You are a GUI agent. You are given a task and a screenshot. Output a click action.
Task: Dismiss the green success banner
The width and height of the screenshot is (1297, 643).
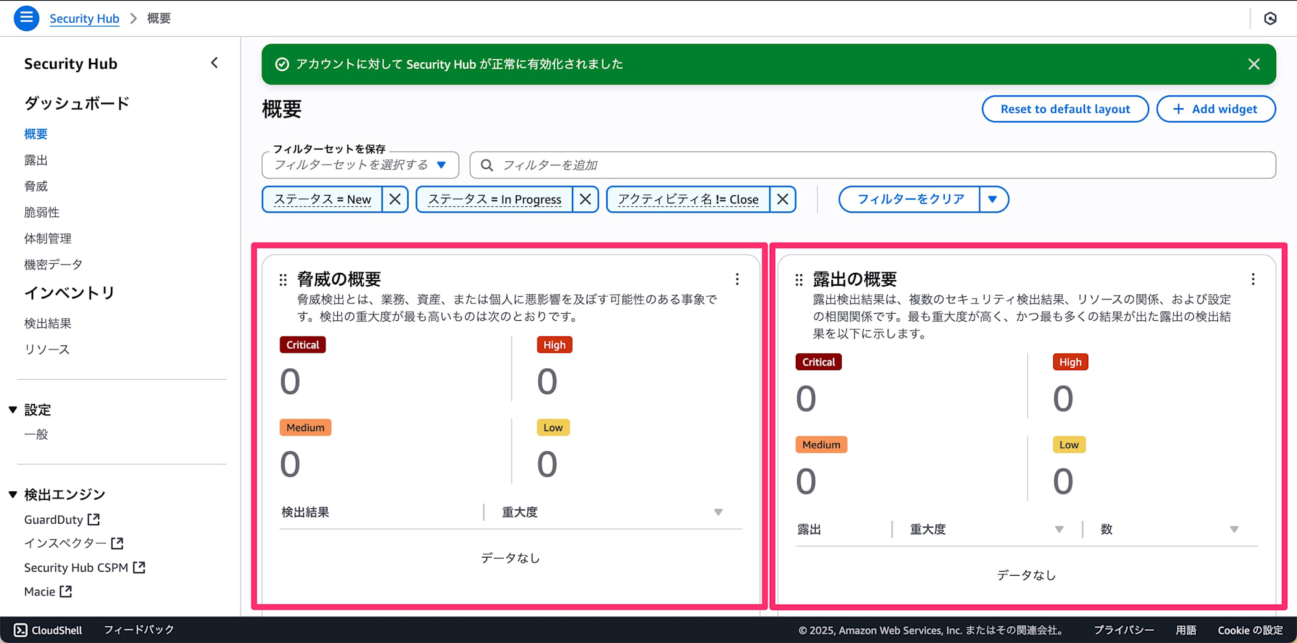click(1254, 64)
